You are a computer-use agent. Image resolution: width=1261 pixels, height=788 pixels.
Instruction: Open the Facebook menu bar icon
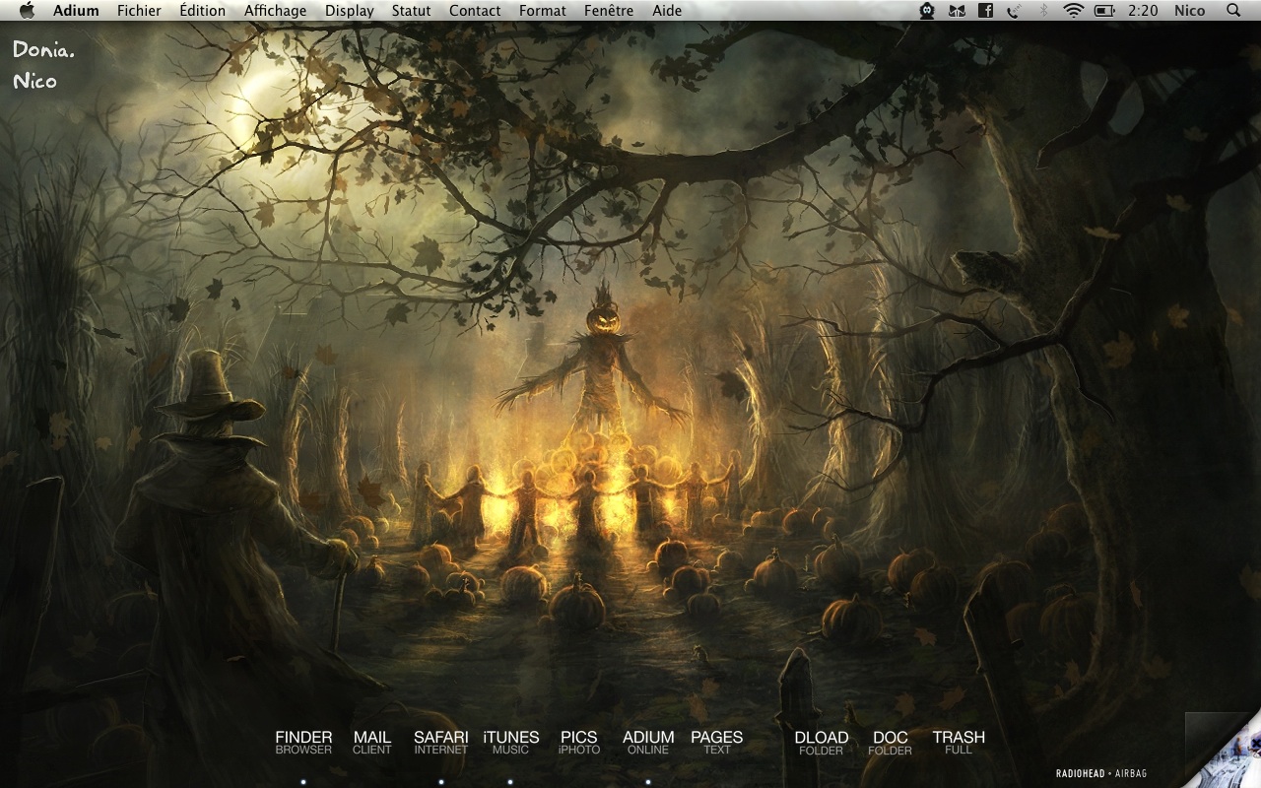(985, 11)
